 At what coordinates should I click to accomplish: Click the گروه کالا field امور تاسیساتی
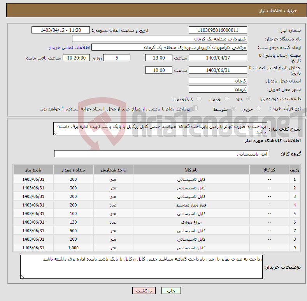tap(161, 154)
